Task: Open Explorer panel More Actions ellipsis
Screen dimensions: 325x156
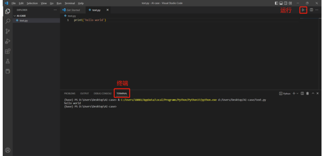Action: (55, 10)
